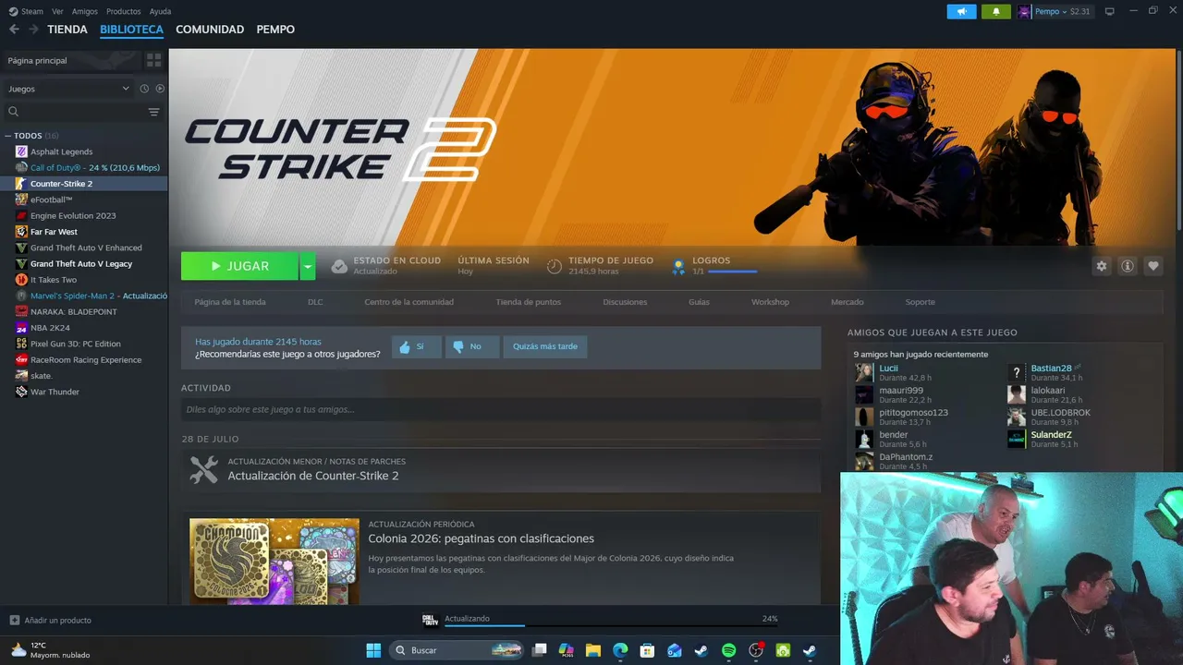This screenshot has height=665, width=1183.
Task: Open the green notifications bell
Action: point(996,12)
